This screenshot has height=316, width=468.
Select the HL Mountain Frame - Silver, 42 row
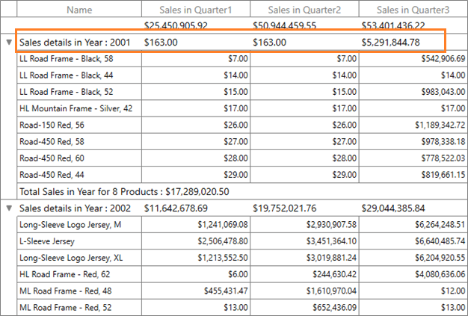[76, 108]
